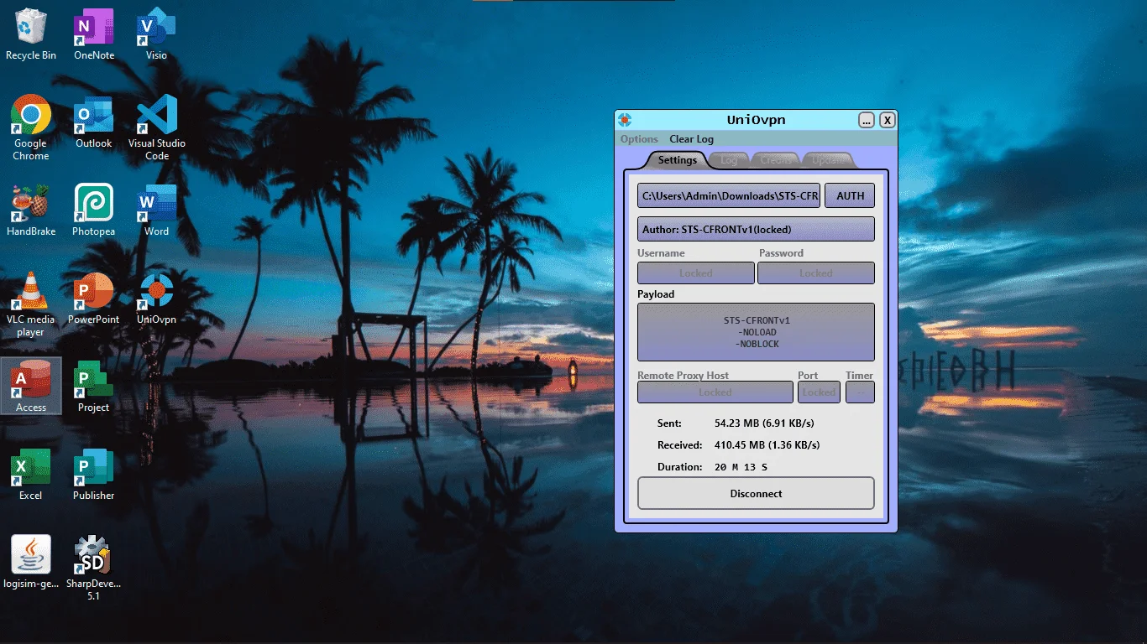Select the Project desktop shortcut

(x=94, y=387)
